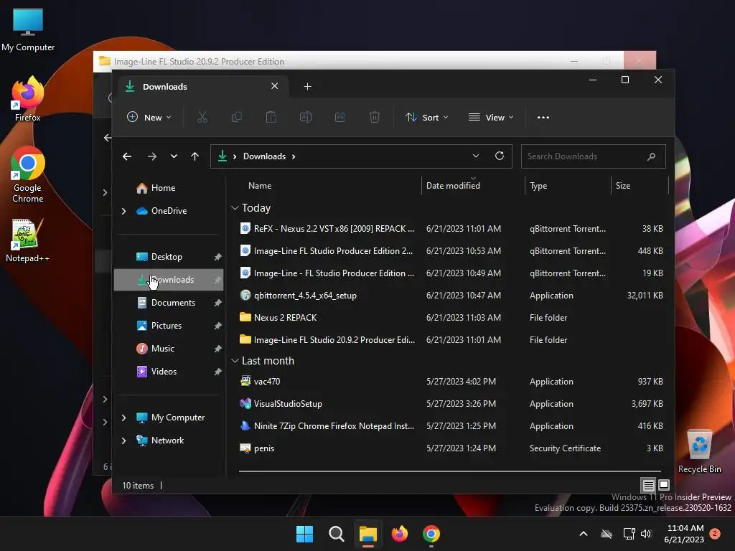Refresh the Downloads folder view

pyautogui.click(x=500, y=156)
